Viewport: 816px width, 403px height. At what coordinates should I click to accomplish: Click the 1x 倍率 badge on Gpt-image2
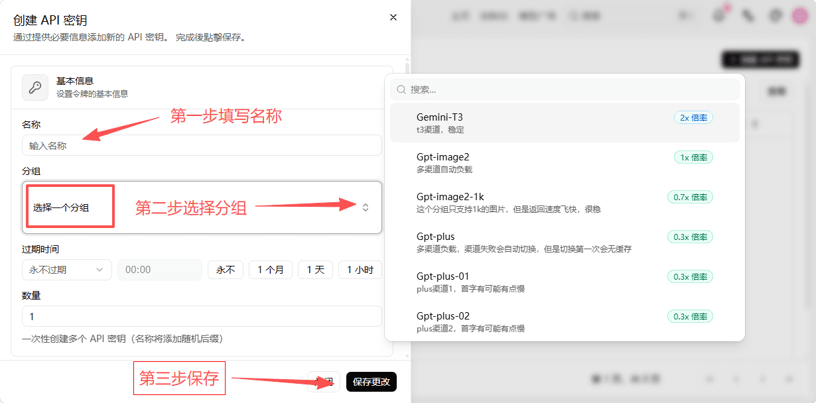(693, 157)
